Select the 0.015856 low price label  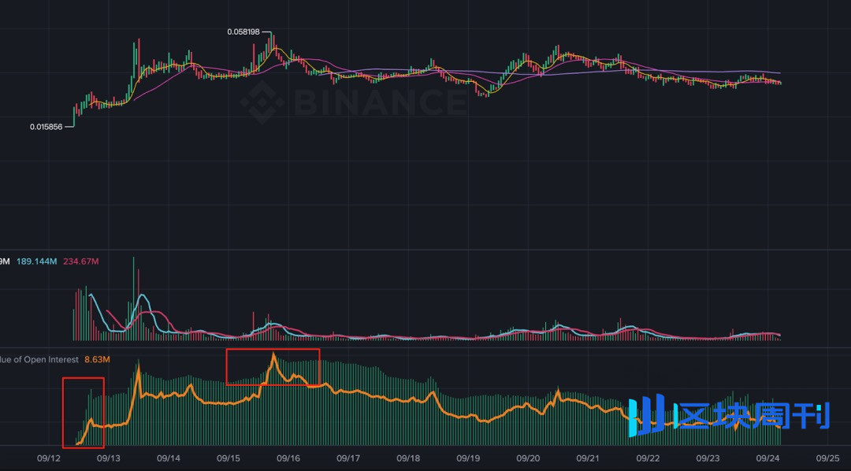click(48, 126)
